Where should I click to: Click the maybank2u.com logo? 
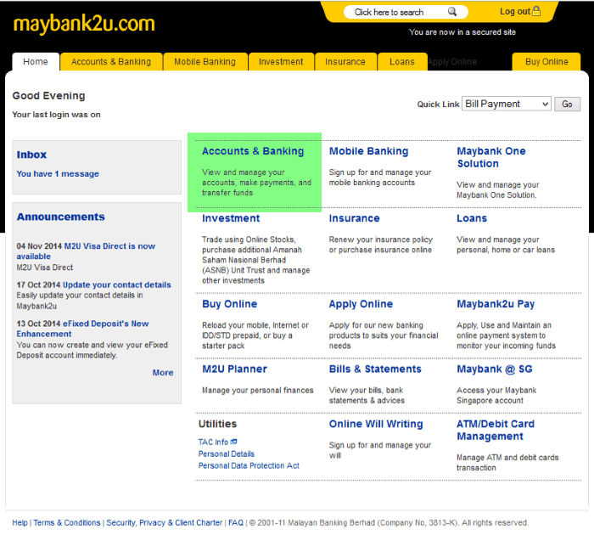84,25
